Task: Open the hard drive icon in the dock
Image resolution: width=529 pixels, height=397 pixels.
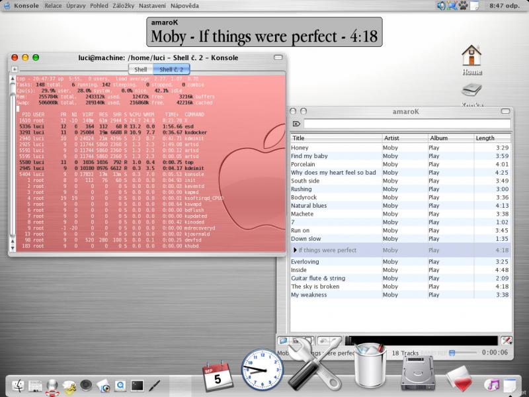Action: 417,373
